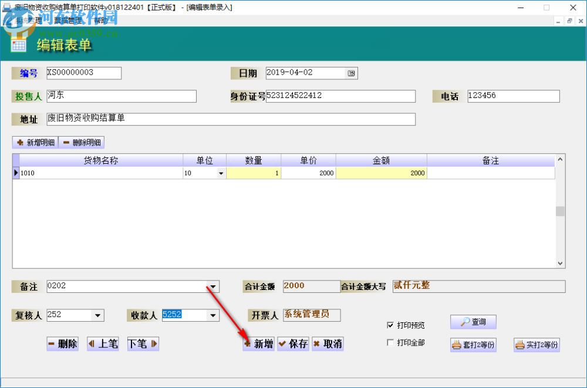Click the 上笔 previous record button

[x=103, y=344]
